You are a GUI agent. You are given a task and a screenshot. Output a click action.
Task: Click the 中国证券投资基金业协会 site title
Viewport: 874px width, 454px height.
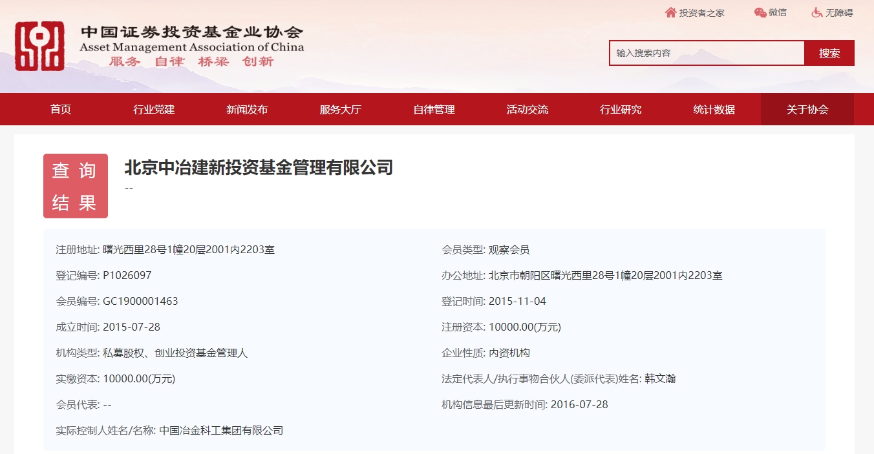point(192,32)
